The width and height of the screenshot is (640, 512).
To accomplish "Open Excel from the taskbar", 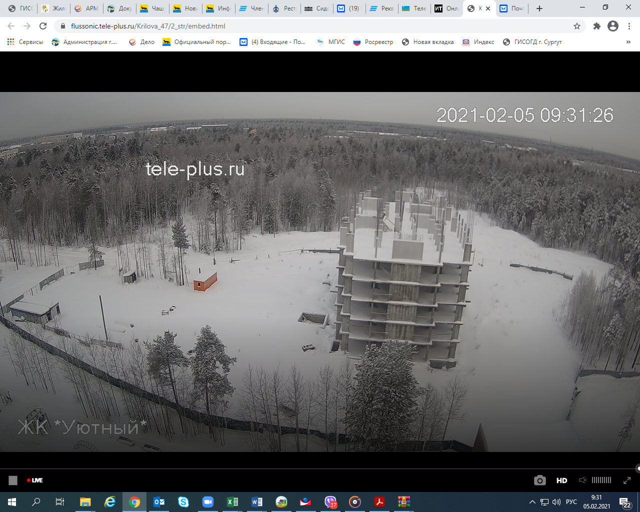I will pos(232,502).
